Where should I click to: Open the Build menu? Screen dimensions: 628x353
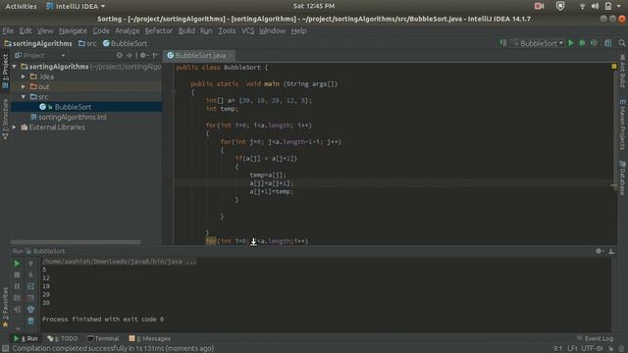click(x=186, y=30)
